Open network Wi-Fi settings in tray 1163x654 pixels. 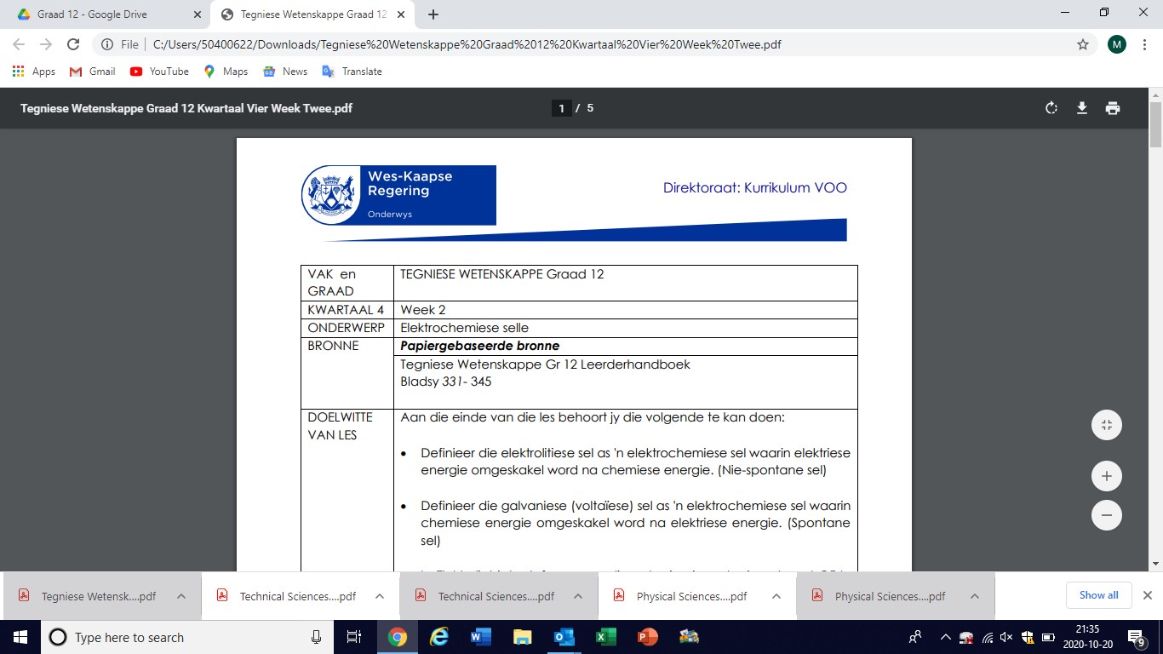[988, 637]
